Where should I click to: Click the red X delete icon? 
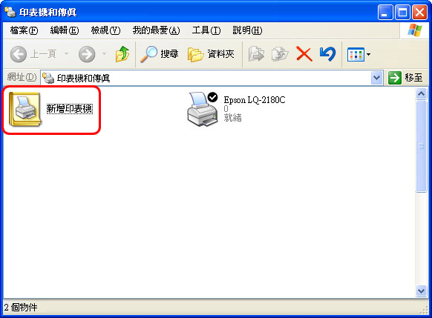304,54
